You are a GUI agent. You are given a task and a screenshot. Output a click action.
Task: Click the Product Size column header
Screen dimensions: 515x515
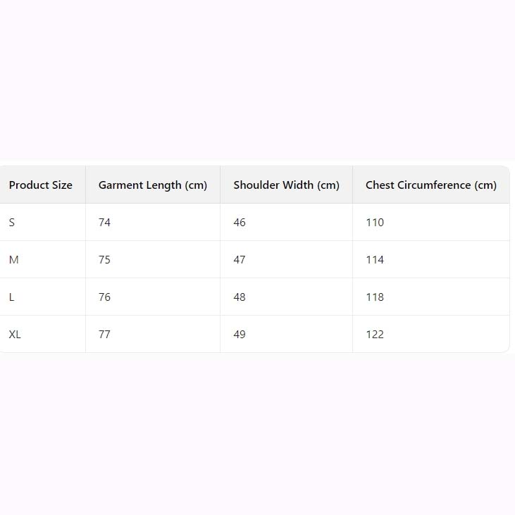[41, 185]
